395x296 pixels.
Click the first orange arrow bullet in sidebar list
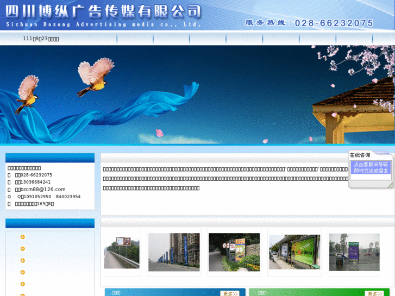click(23, 237)
